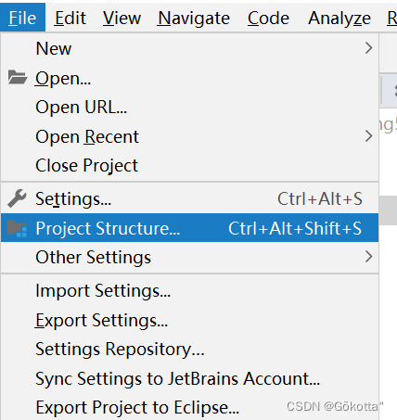The width and height of the screenshot is (397, 420).
Task: Open the Analyze menu
Action: tap(339, 18)
